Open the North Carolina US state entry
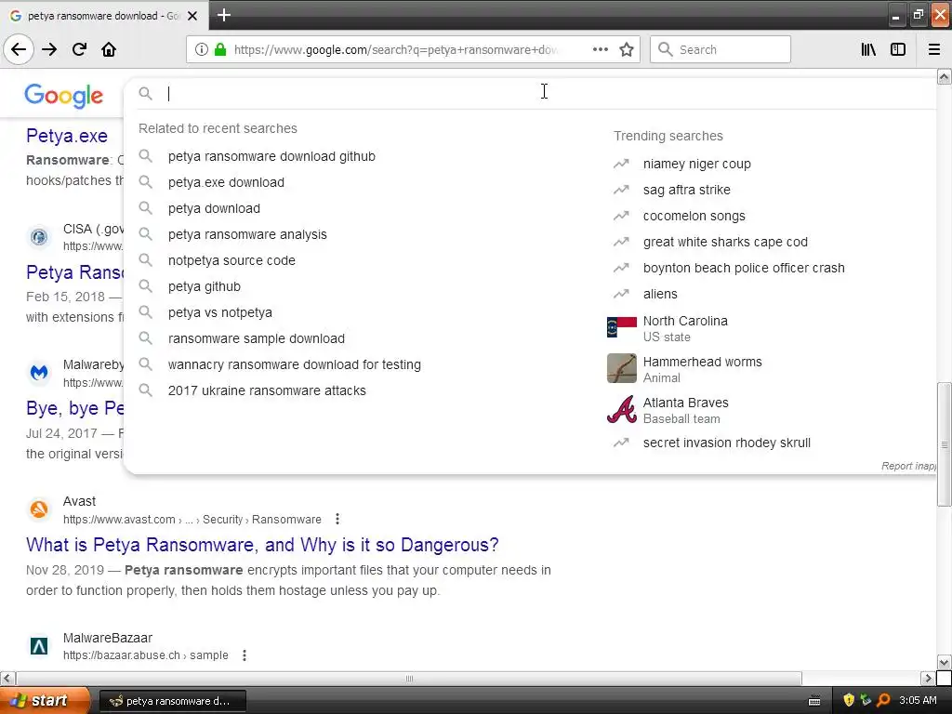This screenshot has width=952, height=714. click(x=685, y=328)
